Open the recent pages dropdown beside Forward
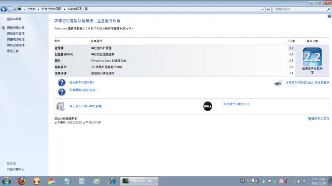Viewport: 332px width, 186px height. coord(16,9)
